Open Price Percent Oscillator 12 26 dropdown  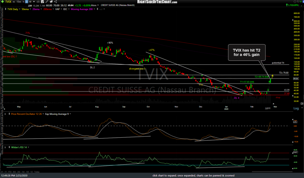(x=43, y=114)
